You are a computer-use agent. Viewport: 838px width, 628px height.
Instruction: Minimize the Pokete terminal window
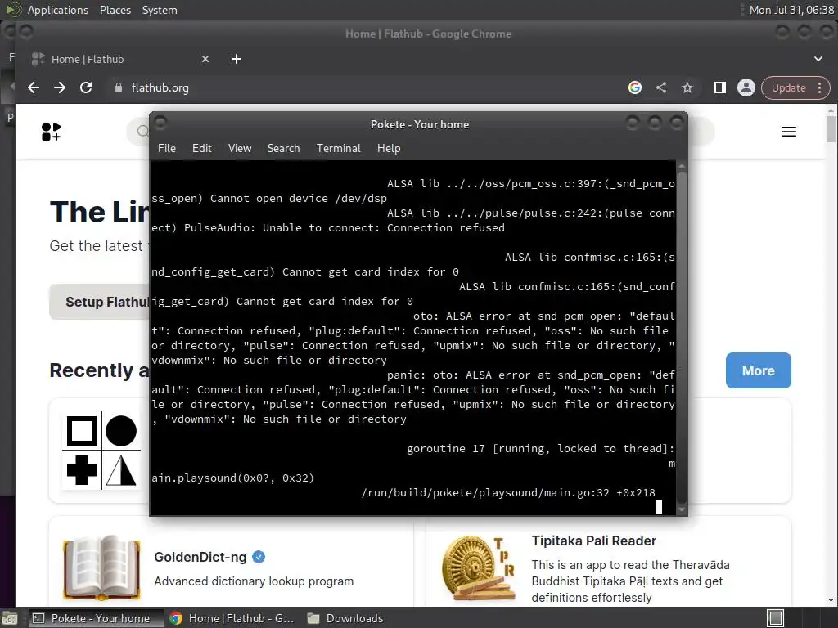633,123
